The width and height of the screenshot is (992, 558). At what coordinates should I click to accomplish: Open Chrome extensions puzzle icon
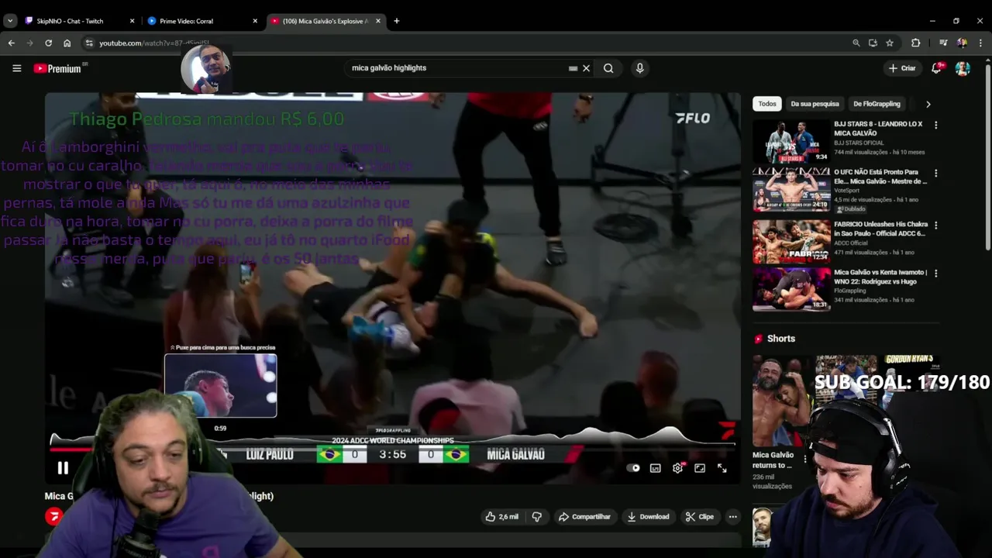pos(915,43)
